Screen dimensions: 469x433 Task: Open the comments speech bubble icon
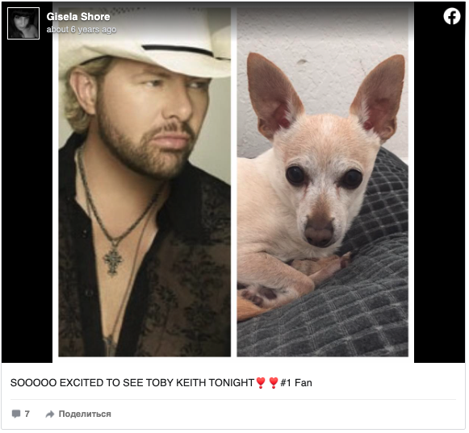tap(16, 414)
